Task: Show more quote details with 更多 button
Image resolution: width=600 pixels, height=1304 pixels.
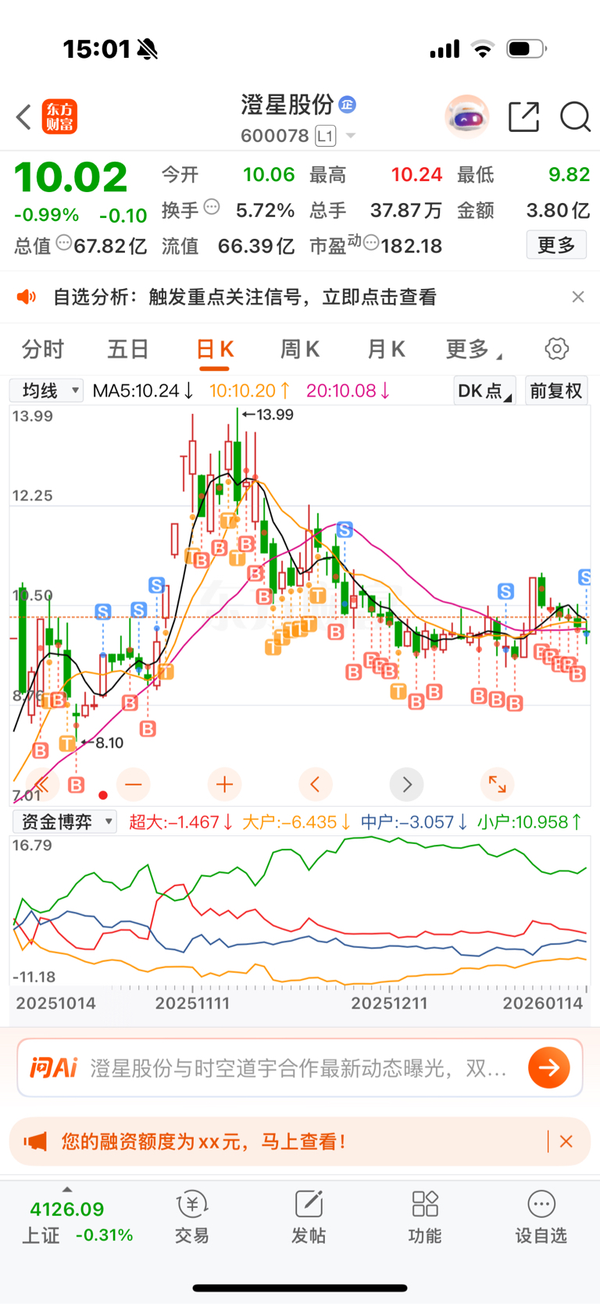Action: tap(556, 245)
